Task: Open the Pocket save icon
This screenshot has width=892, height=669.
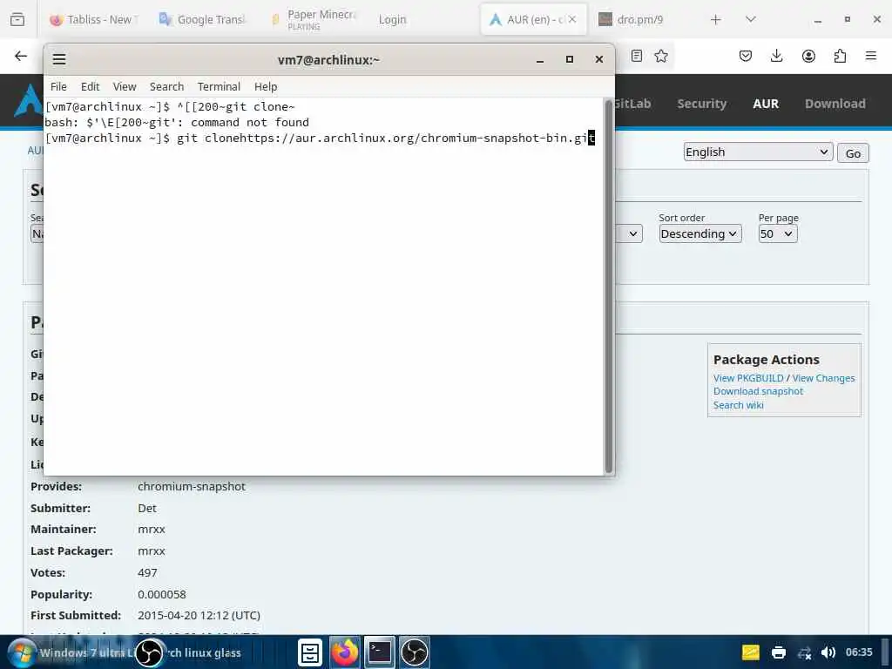Action: [746, 56]
